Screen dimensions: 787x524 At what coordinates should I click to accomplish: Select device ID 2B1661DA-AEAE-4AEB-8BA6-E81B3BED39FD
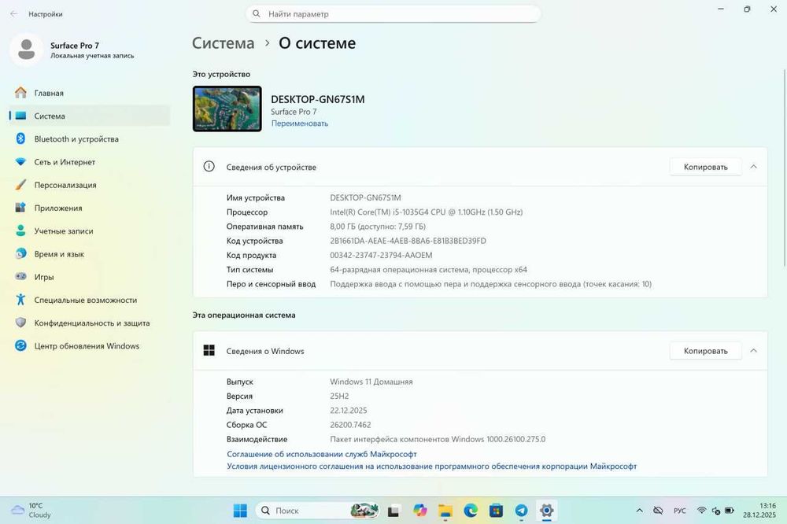coord(408,241)
